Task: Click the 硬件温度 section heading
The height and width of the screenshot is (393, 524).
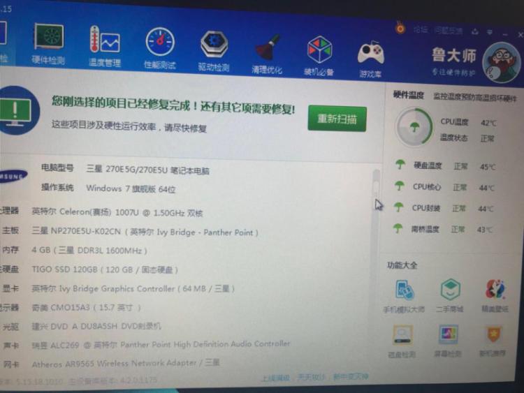Action: (409, 95)
